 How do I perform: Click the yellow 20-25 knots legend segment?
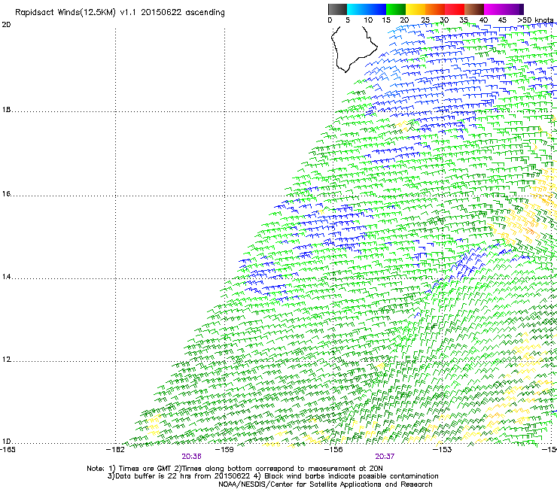tap(415, 9)
